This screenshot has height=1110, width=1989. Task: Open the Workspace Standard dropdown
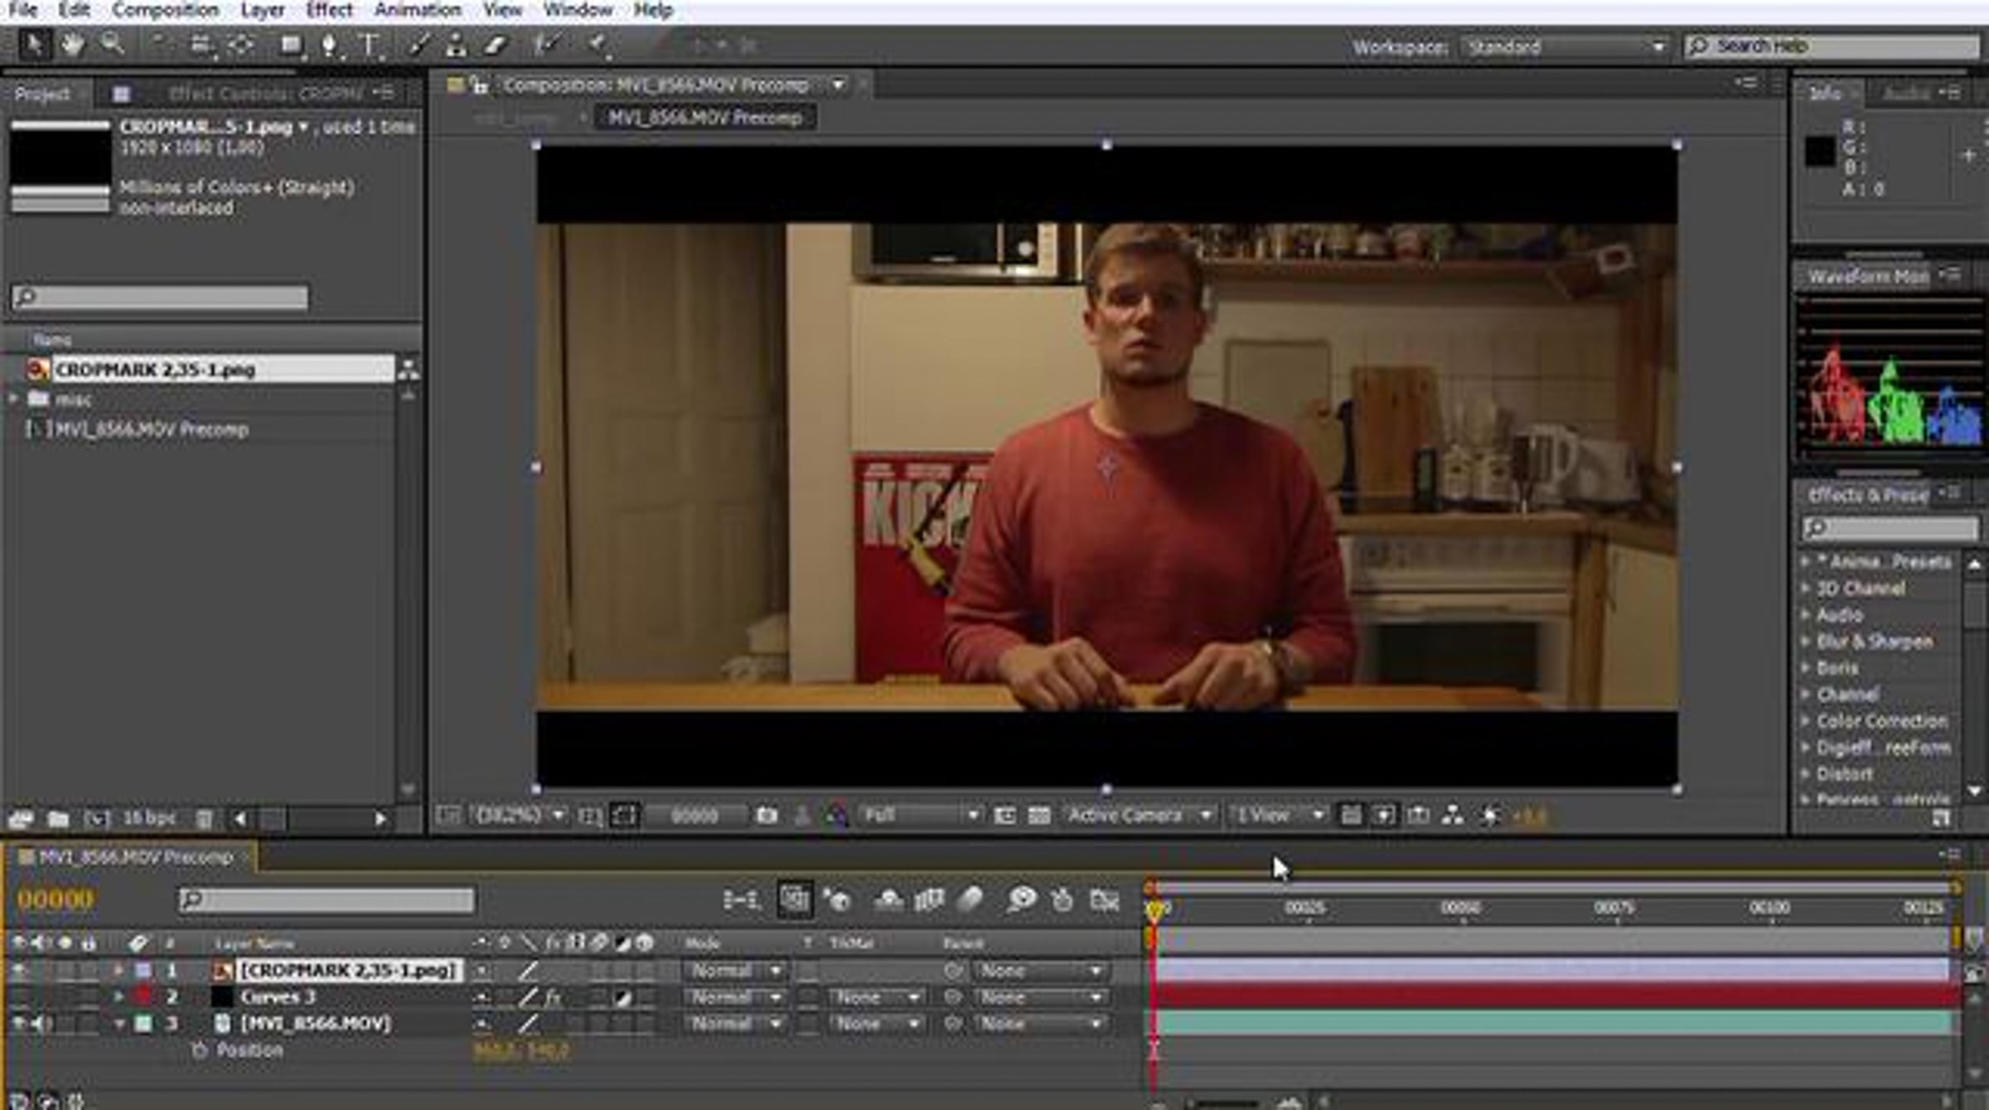(1563, 46)
